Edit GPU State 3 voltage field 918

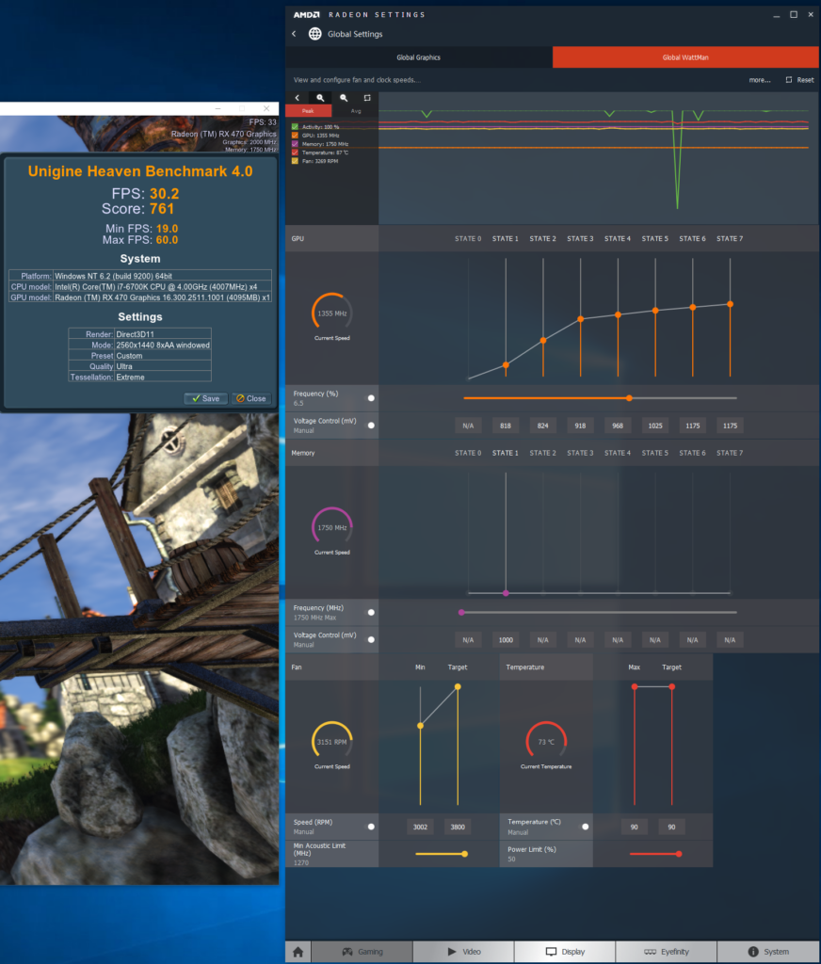coord(581,426)
